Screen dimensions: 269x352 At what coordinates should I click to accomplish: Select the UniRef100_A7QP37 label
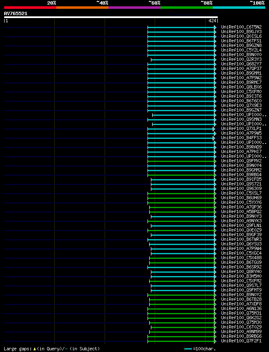pyautogui.click(x=241, y=69)
